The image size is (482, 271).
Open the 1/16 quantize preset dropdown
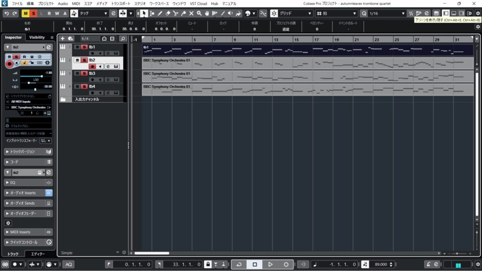(x=386, y=13)
